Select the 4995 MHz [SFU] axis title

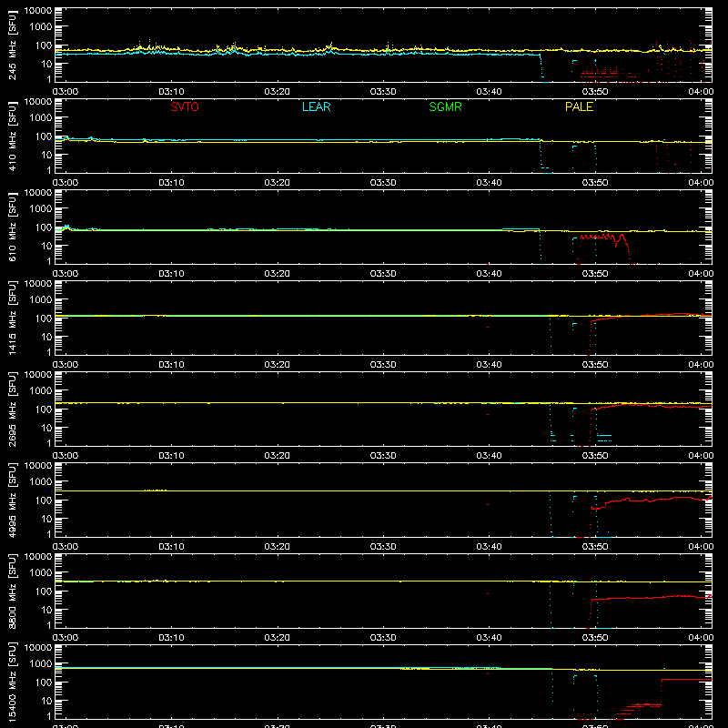(x=12, y=500)
